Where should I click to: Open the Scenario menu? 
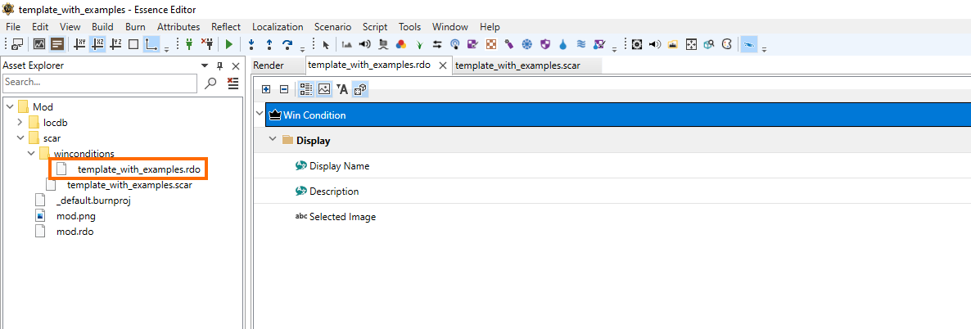click(332, 27)
